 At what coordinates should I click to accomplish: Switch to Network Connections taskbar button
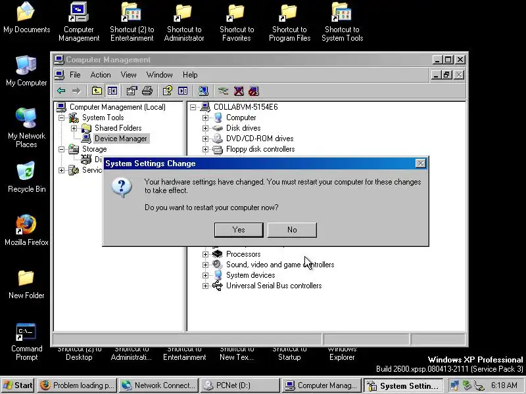point(158,385)
